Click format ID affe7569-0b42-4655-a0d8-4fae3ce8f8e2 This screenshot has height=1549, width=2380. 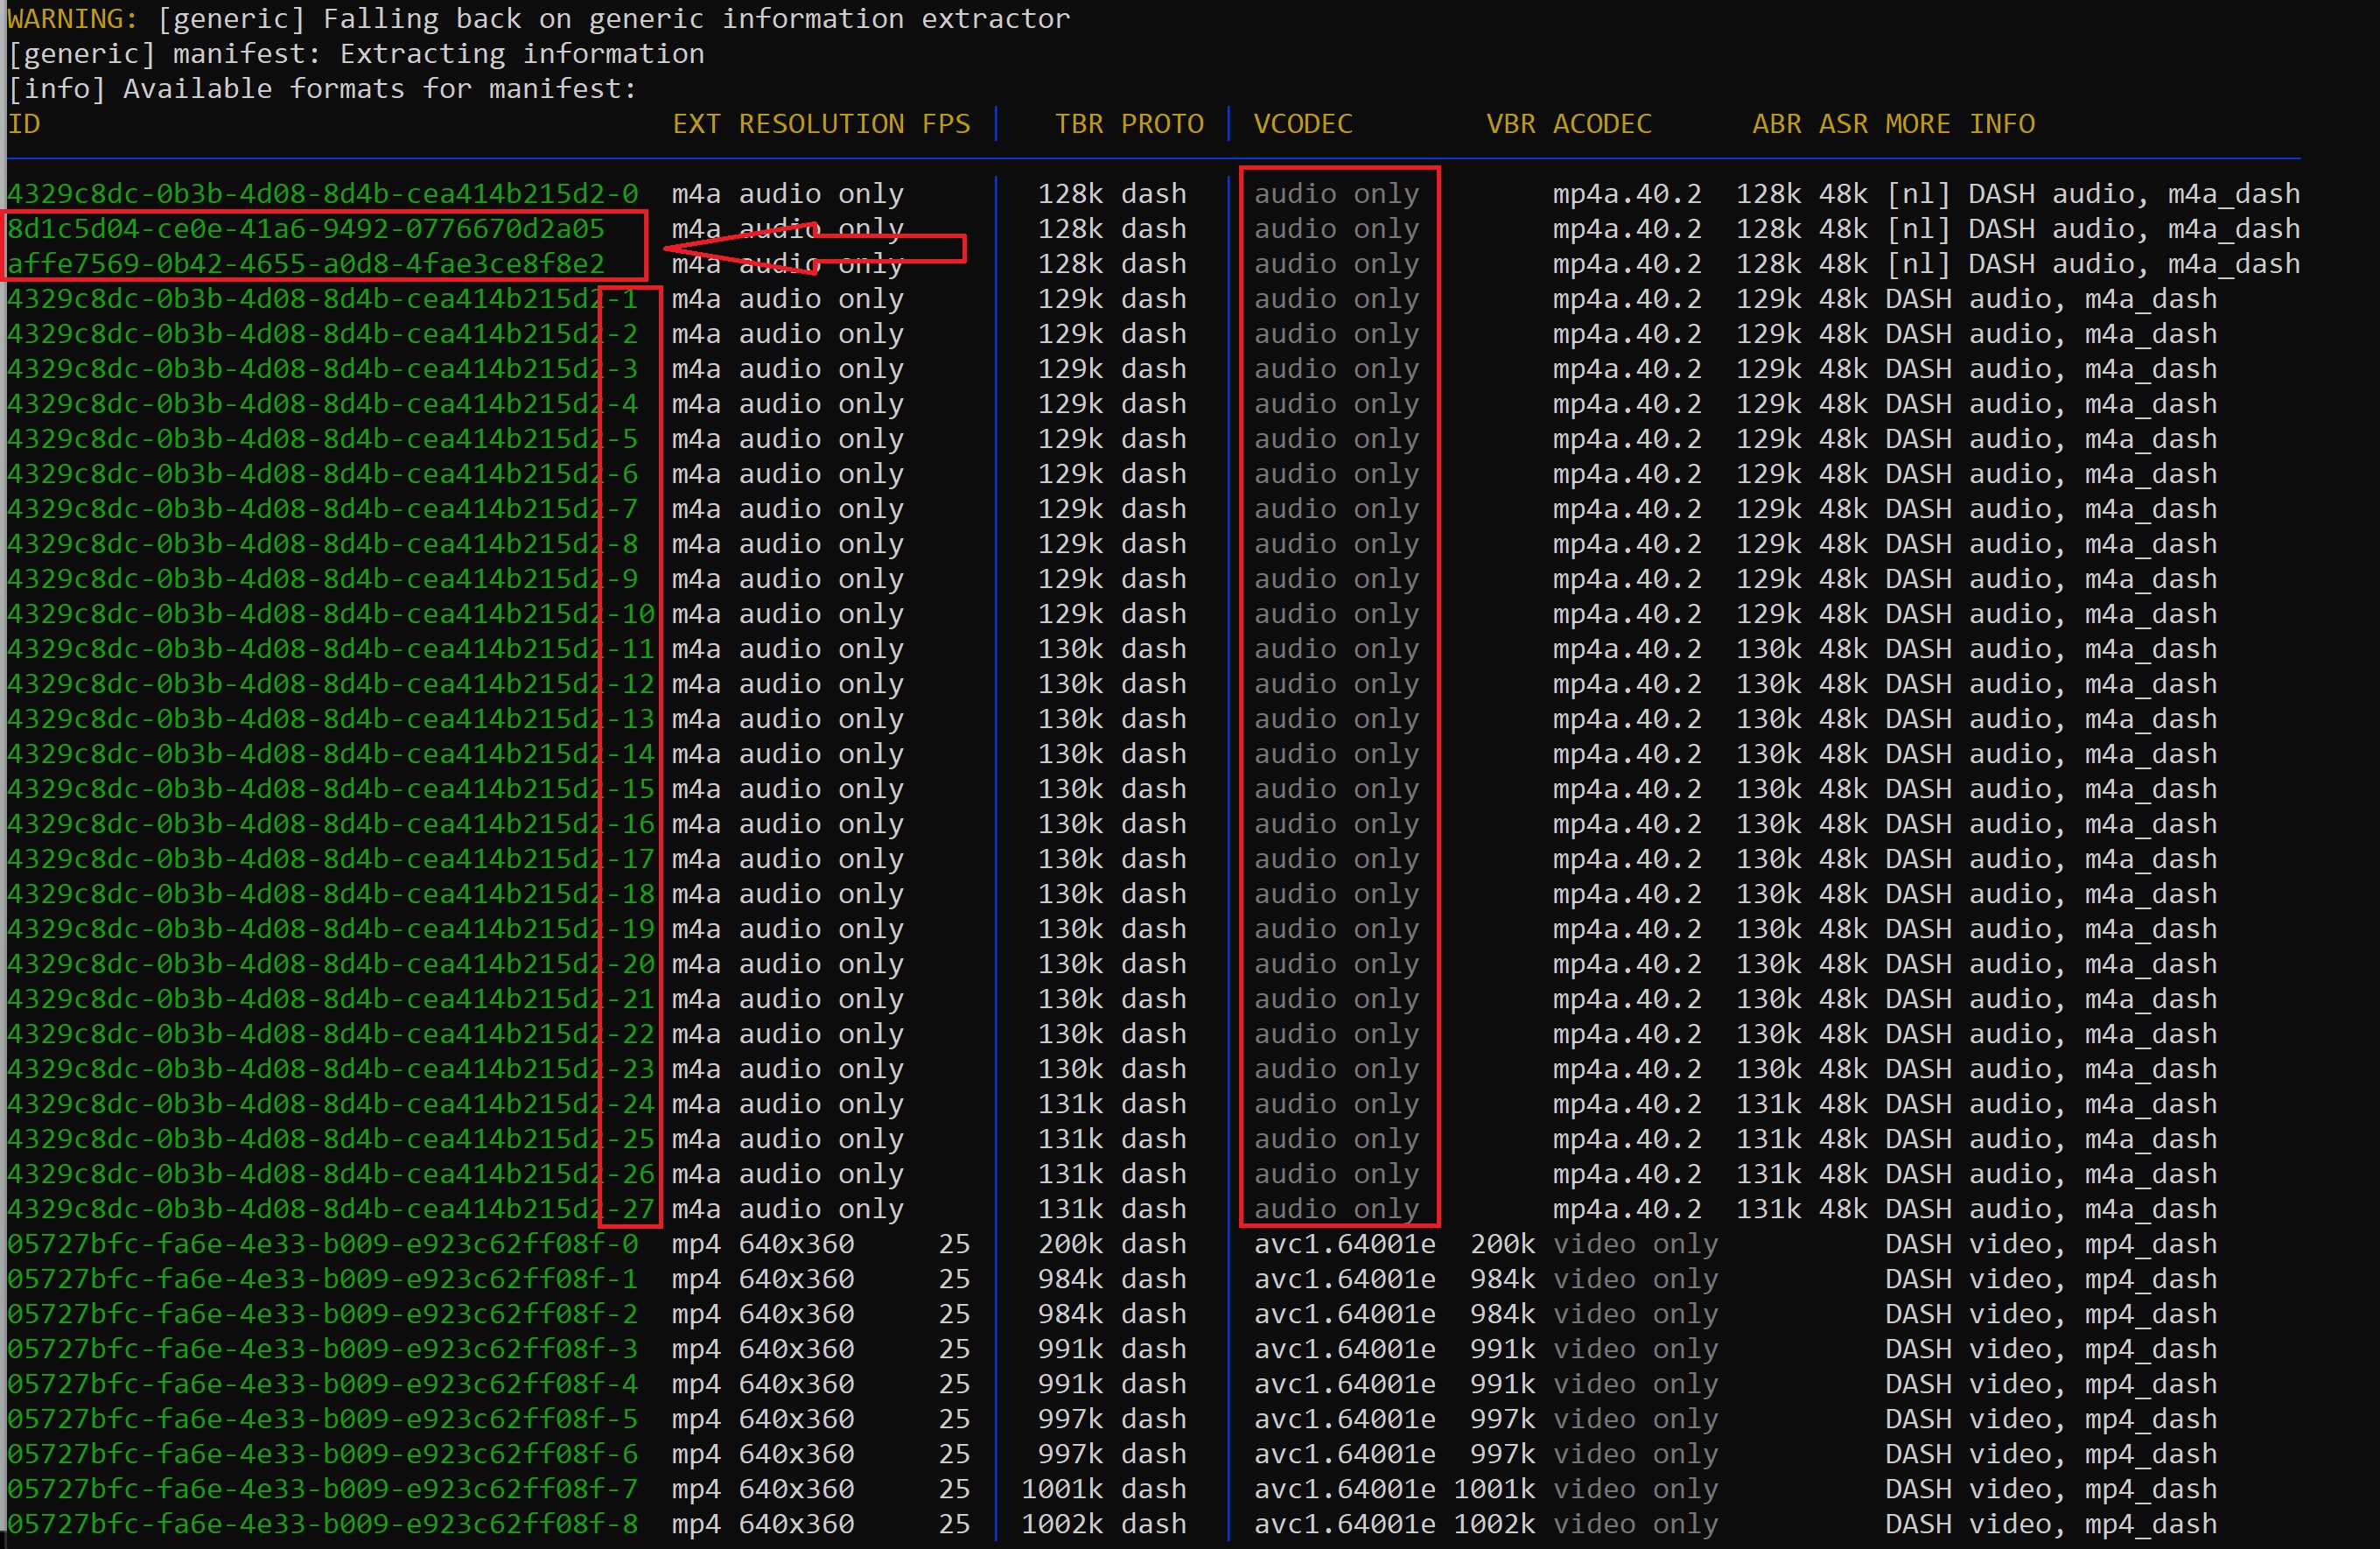coord(306,264)
